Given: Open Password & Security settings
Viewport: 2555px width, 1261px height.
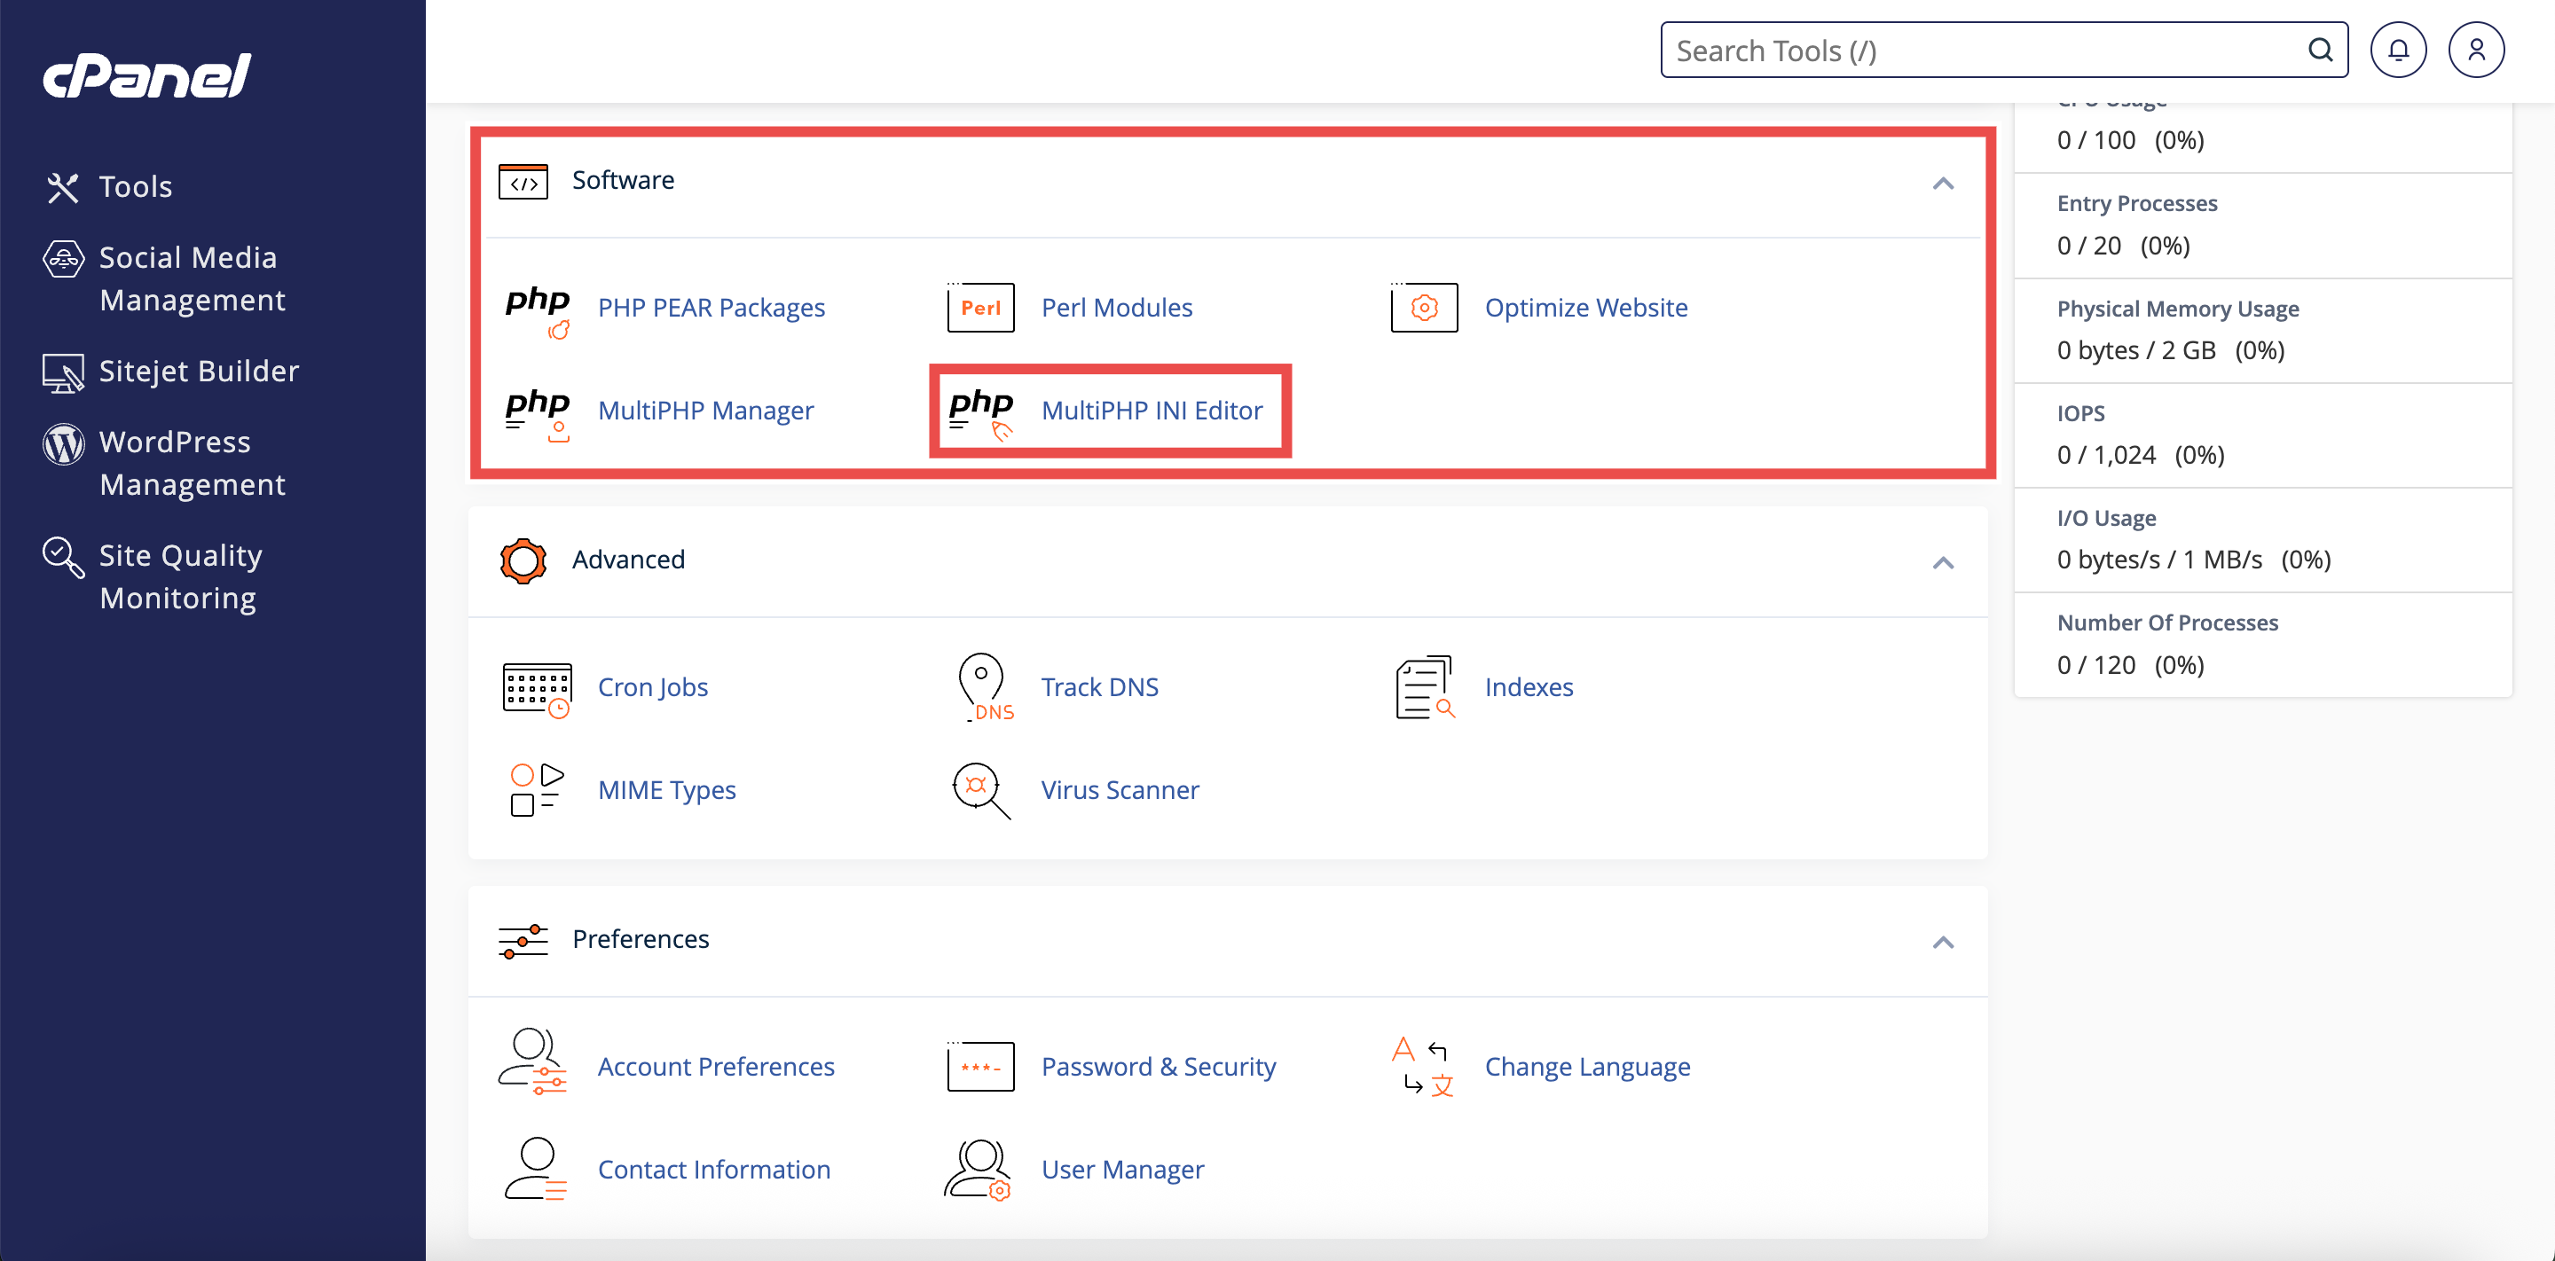Looking at the screenshot, I should [x=1159, y=1066].
